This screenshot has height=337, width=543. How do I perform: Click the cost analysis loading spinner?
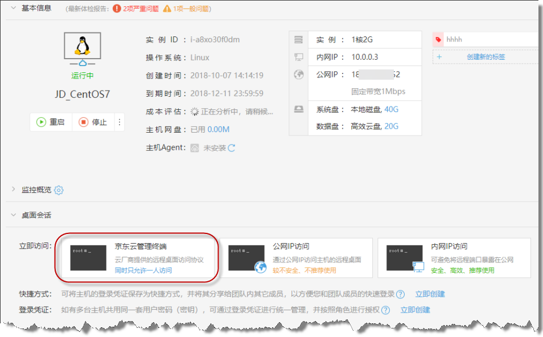click(x=195, y=112)
